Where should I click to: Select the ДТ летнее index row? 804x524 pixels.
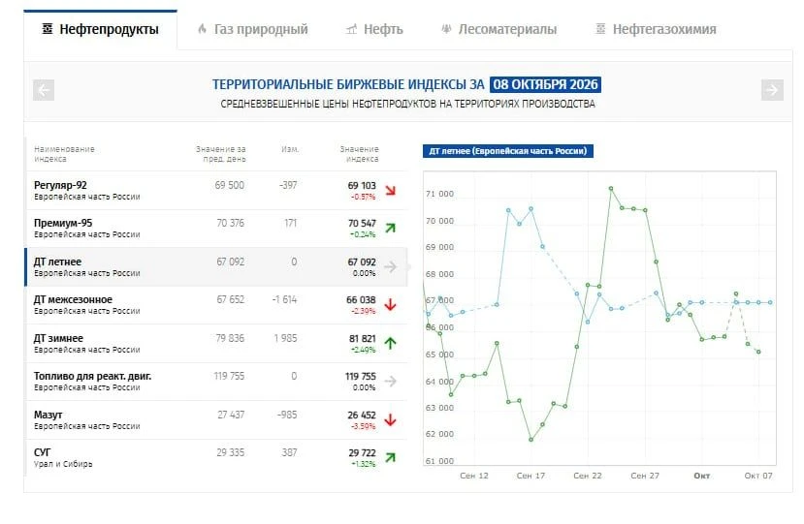coord(217,267)
